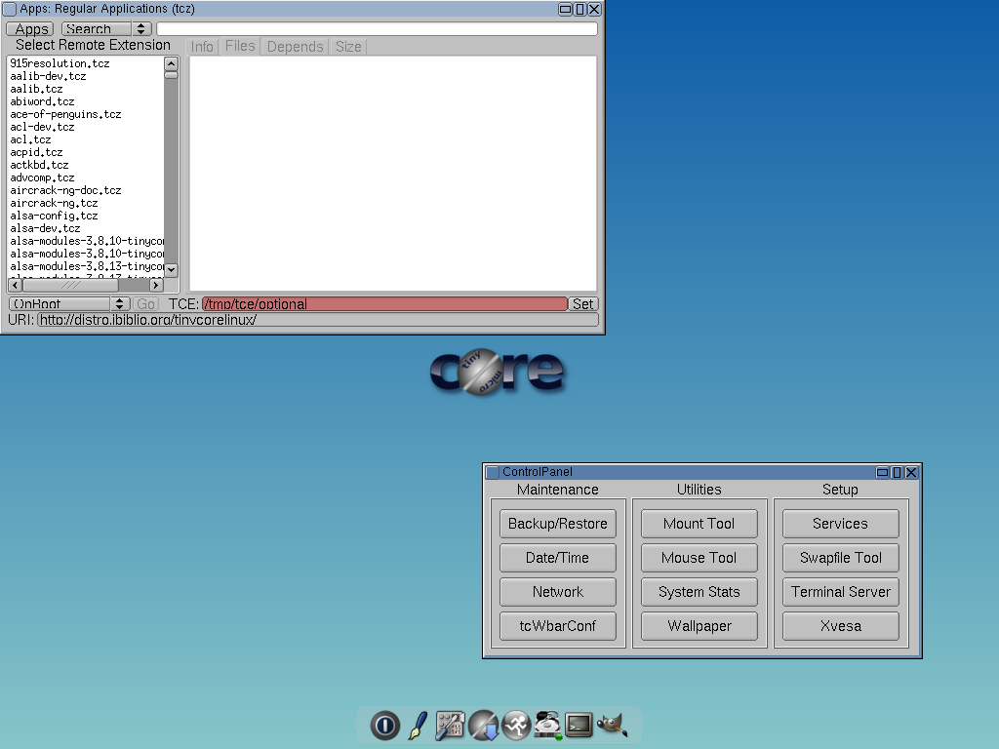Viewport: 999px width, 749px height.
Task: Open the Apps window menu icon in titlebar
Action: point(10,9)
